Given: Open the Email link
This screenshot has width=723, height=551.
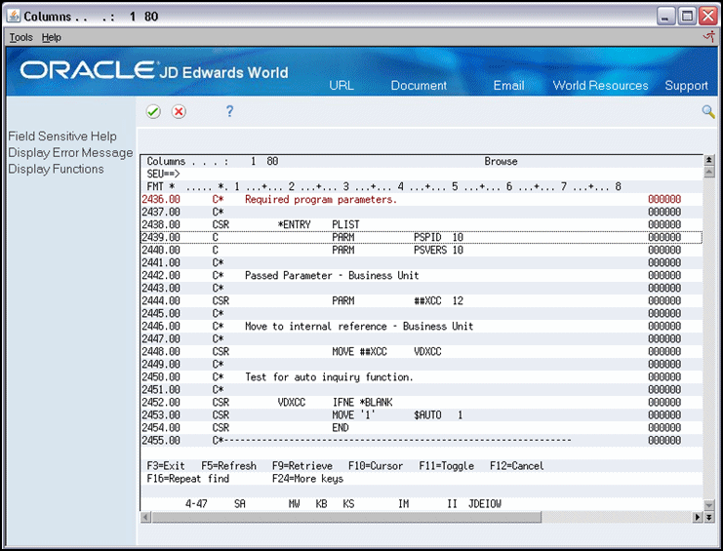Looking at the screenshot, I should [x=508, y=85].
